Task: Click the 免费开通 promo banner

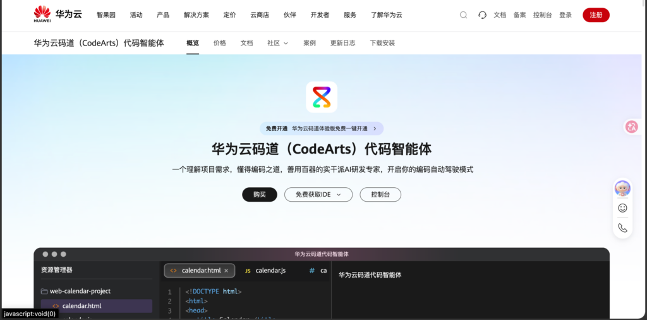Action: pyautogui.click(x=322, y=128)
